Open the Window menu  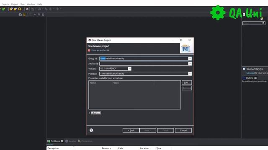click(31, 4)
